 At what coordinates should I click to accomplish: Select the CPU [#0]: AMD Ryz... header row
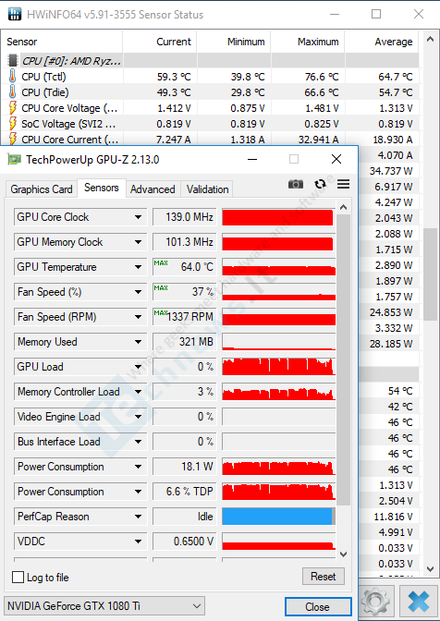[210, 61]
